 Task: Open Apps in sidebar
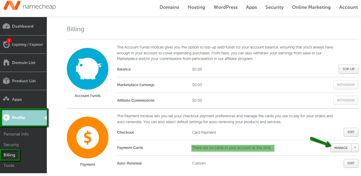23,99
